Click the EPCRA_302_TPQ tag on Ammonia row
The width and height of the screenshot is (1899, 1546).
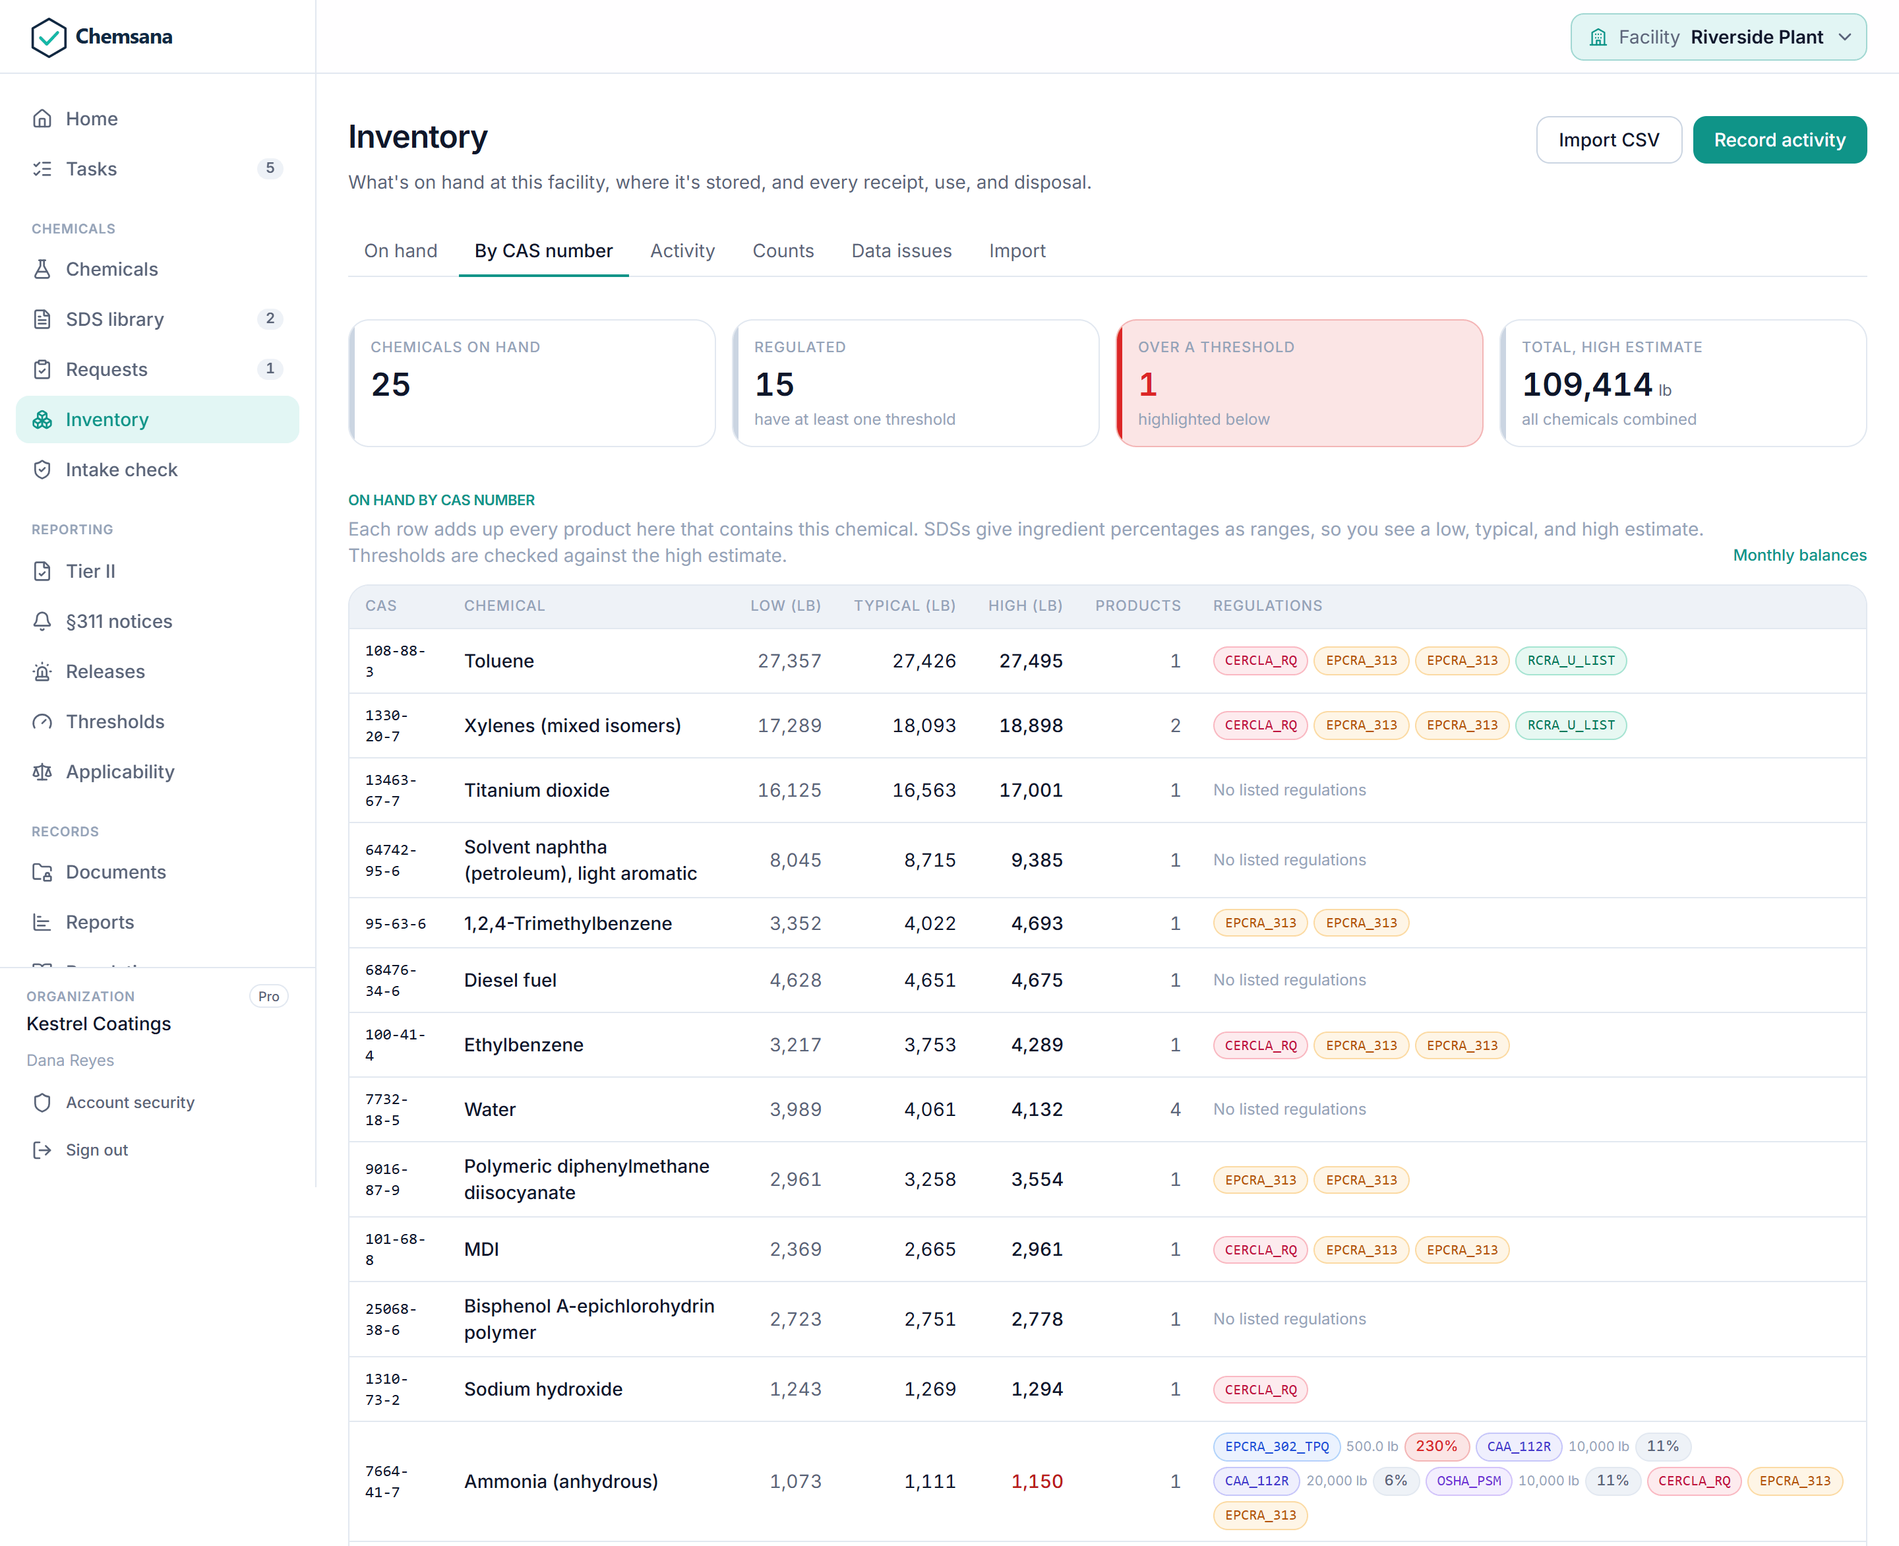click(1276, 1446)
